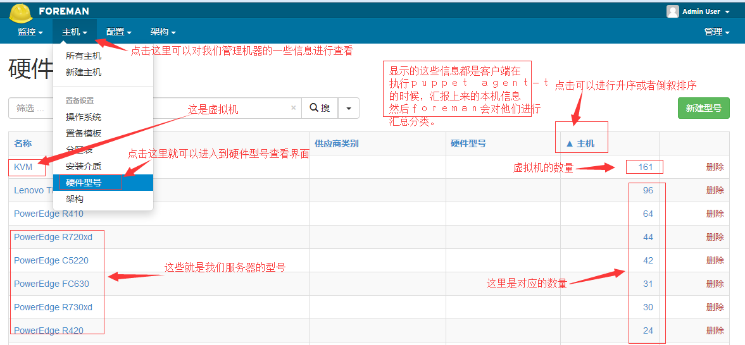Clear the filter with the x icon
745x345 pixels.
pos(293,108)
